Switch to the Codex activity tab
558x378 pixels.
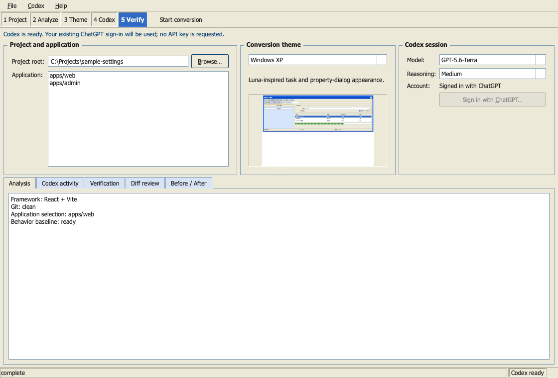60,184
